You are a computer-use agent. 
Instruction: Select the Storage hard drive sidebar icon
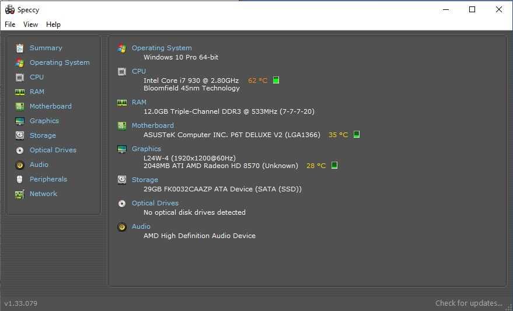tap(20, 135)
